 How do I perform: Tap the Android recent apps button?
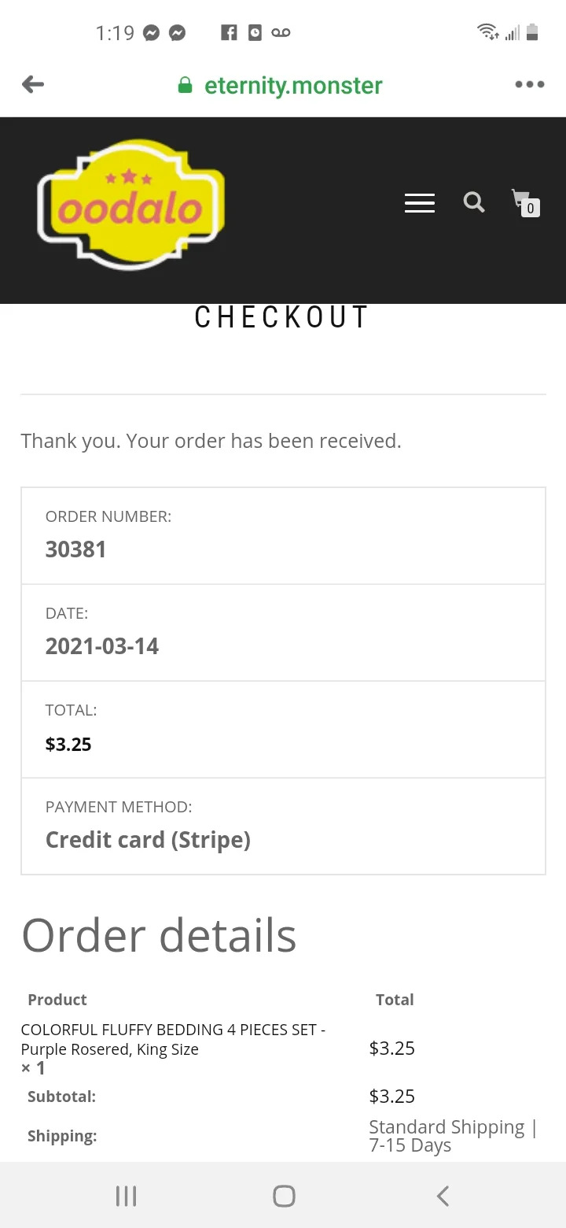[x=126, y=1197]
